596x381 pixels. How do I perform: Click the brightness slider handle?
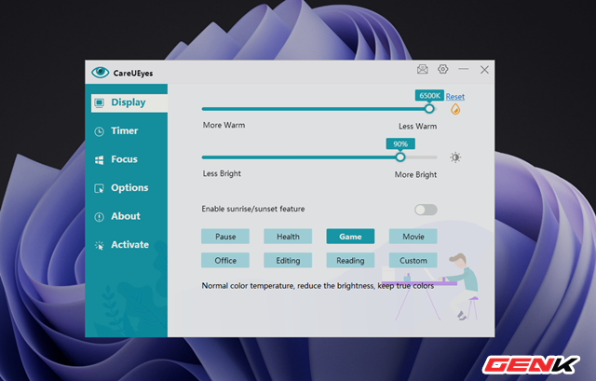point(400,157)
